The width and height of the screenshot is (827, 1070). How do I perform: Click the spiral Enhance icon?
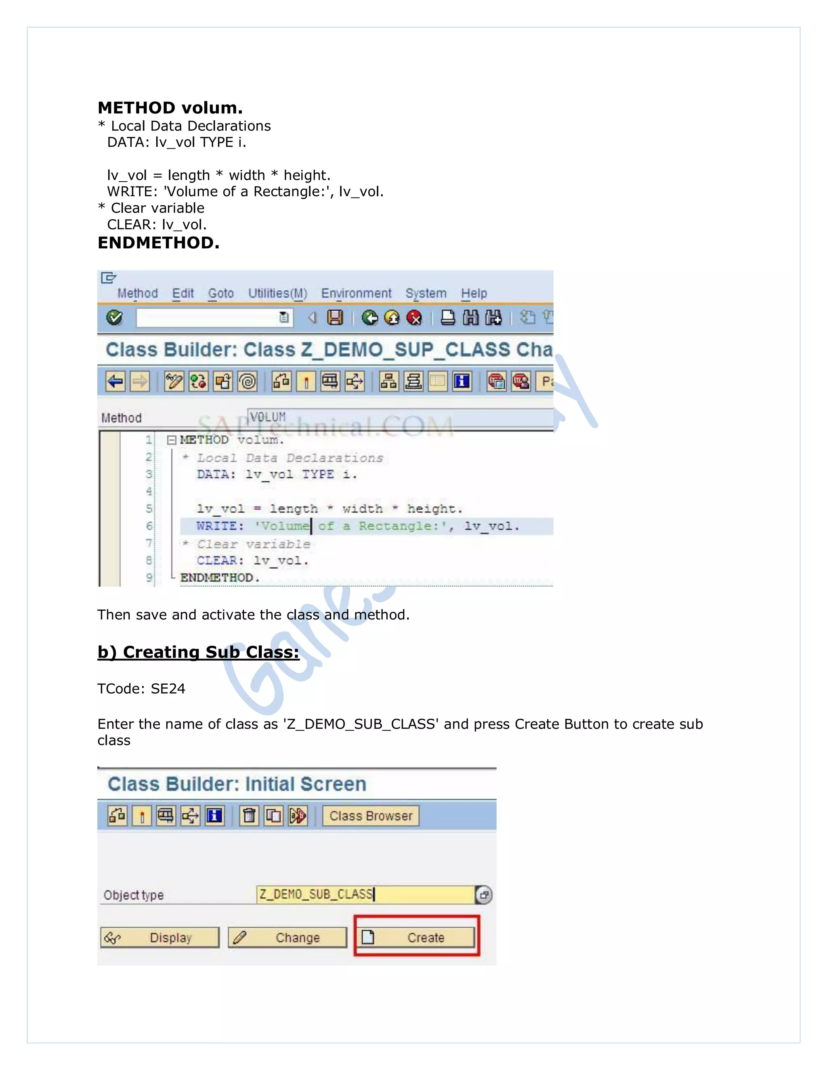click(x=248, y=381)
